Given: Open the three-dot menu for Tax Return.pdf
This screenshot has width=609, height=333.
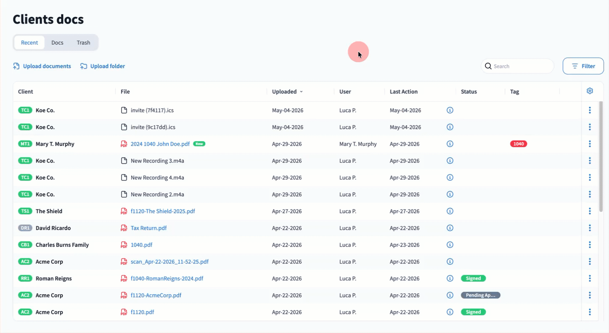Looking at the screenshot, I should [590, 228].
